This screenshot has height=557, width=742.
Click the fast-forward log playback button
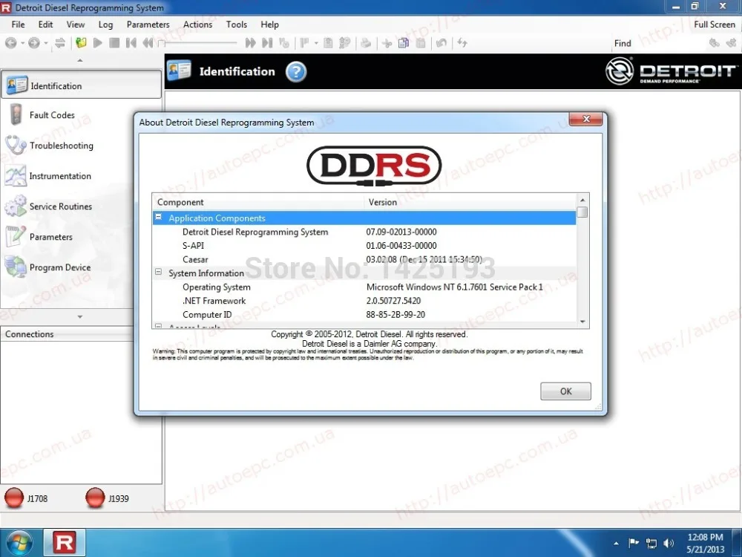250,43
